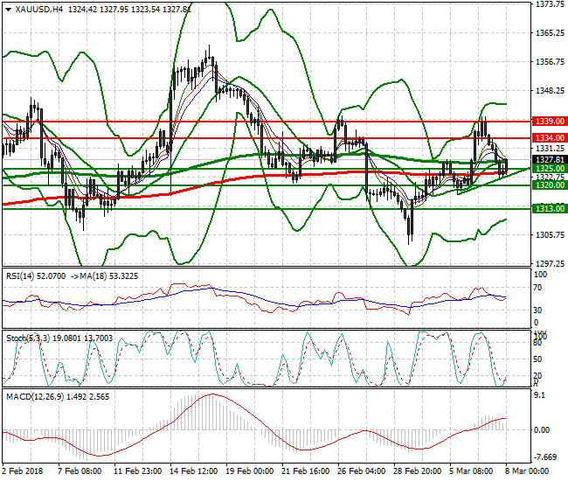The image size is (568, 481).
Task: Click the triangle arrow beside XAUUSD,H4
Action: pyautogui.click(x=9, y=10)
